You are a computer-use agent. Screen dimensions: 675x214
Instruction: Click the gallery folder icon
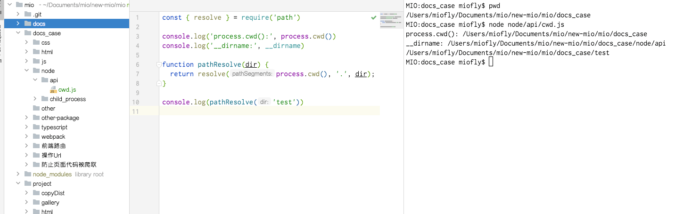36,202
